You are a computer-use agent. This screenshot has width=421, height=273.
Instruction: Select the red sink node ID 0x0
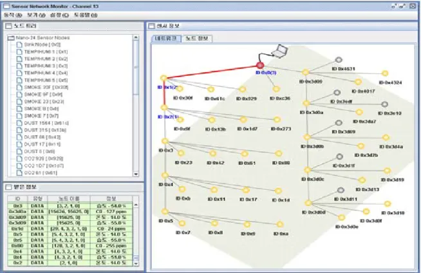click(260, 65)
